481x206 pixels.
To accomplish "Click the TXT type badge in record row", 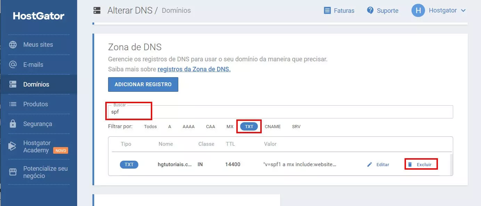I will coord(129,164).
